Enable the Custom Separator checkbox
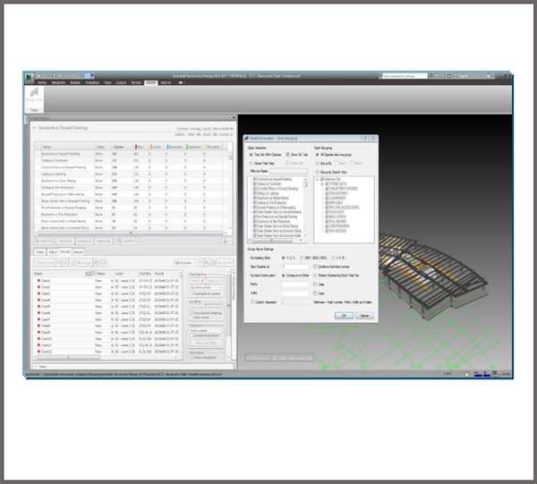The image size is (537, 484). pyautogui.click(x=252, y=302)
